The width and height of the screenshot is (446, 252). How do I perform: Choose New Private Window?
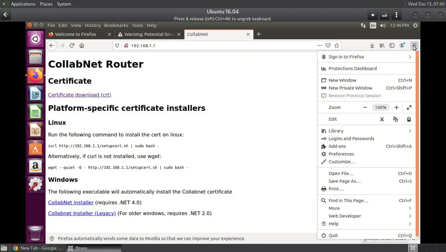366,88
